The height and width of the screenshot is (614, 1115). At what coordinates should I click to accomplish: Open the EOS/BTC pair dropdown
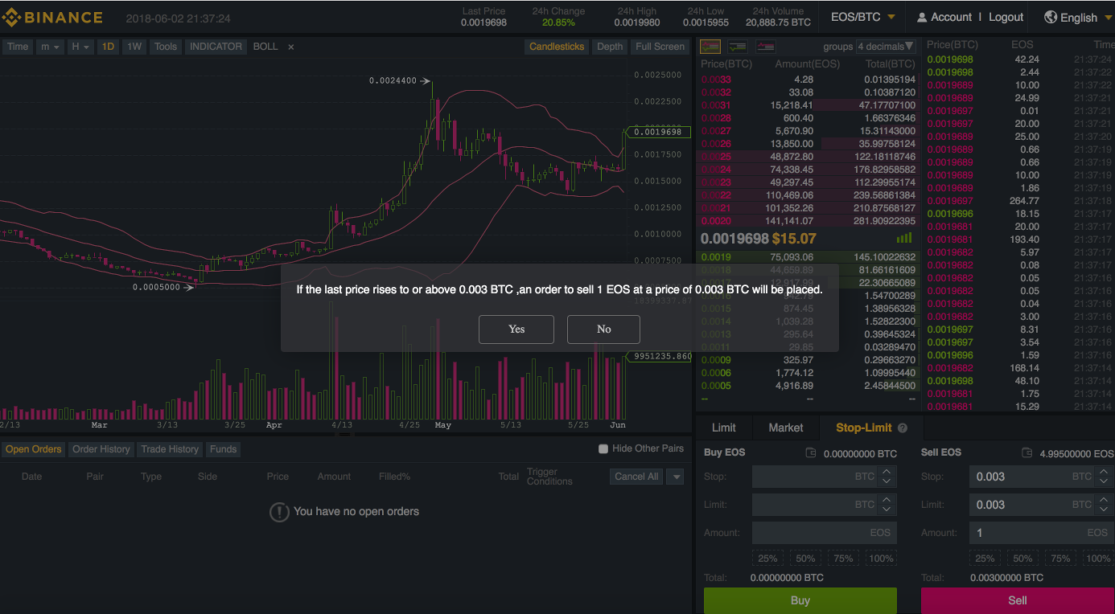pos(863,17)
